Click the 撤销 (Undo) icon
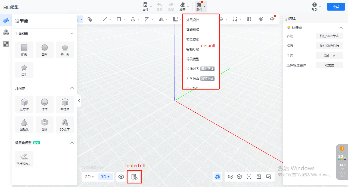The height and width of the screenshot is (187, 348). coord(159,5)
